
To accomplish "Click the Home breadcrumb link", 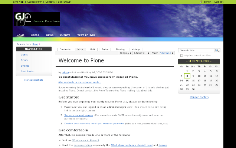I will [35, 44].
